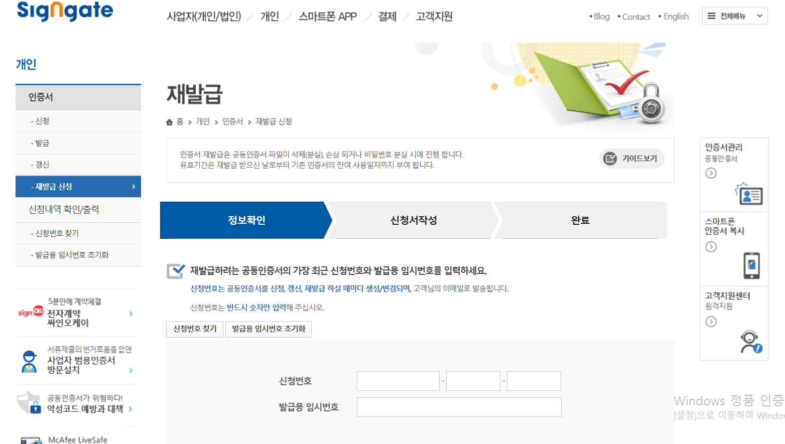
Task: Click 홈 in the breadcrumb
Action: coord(180,122)
